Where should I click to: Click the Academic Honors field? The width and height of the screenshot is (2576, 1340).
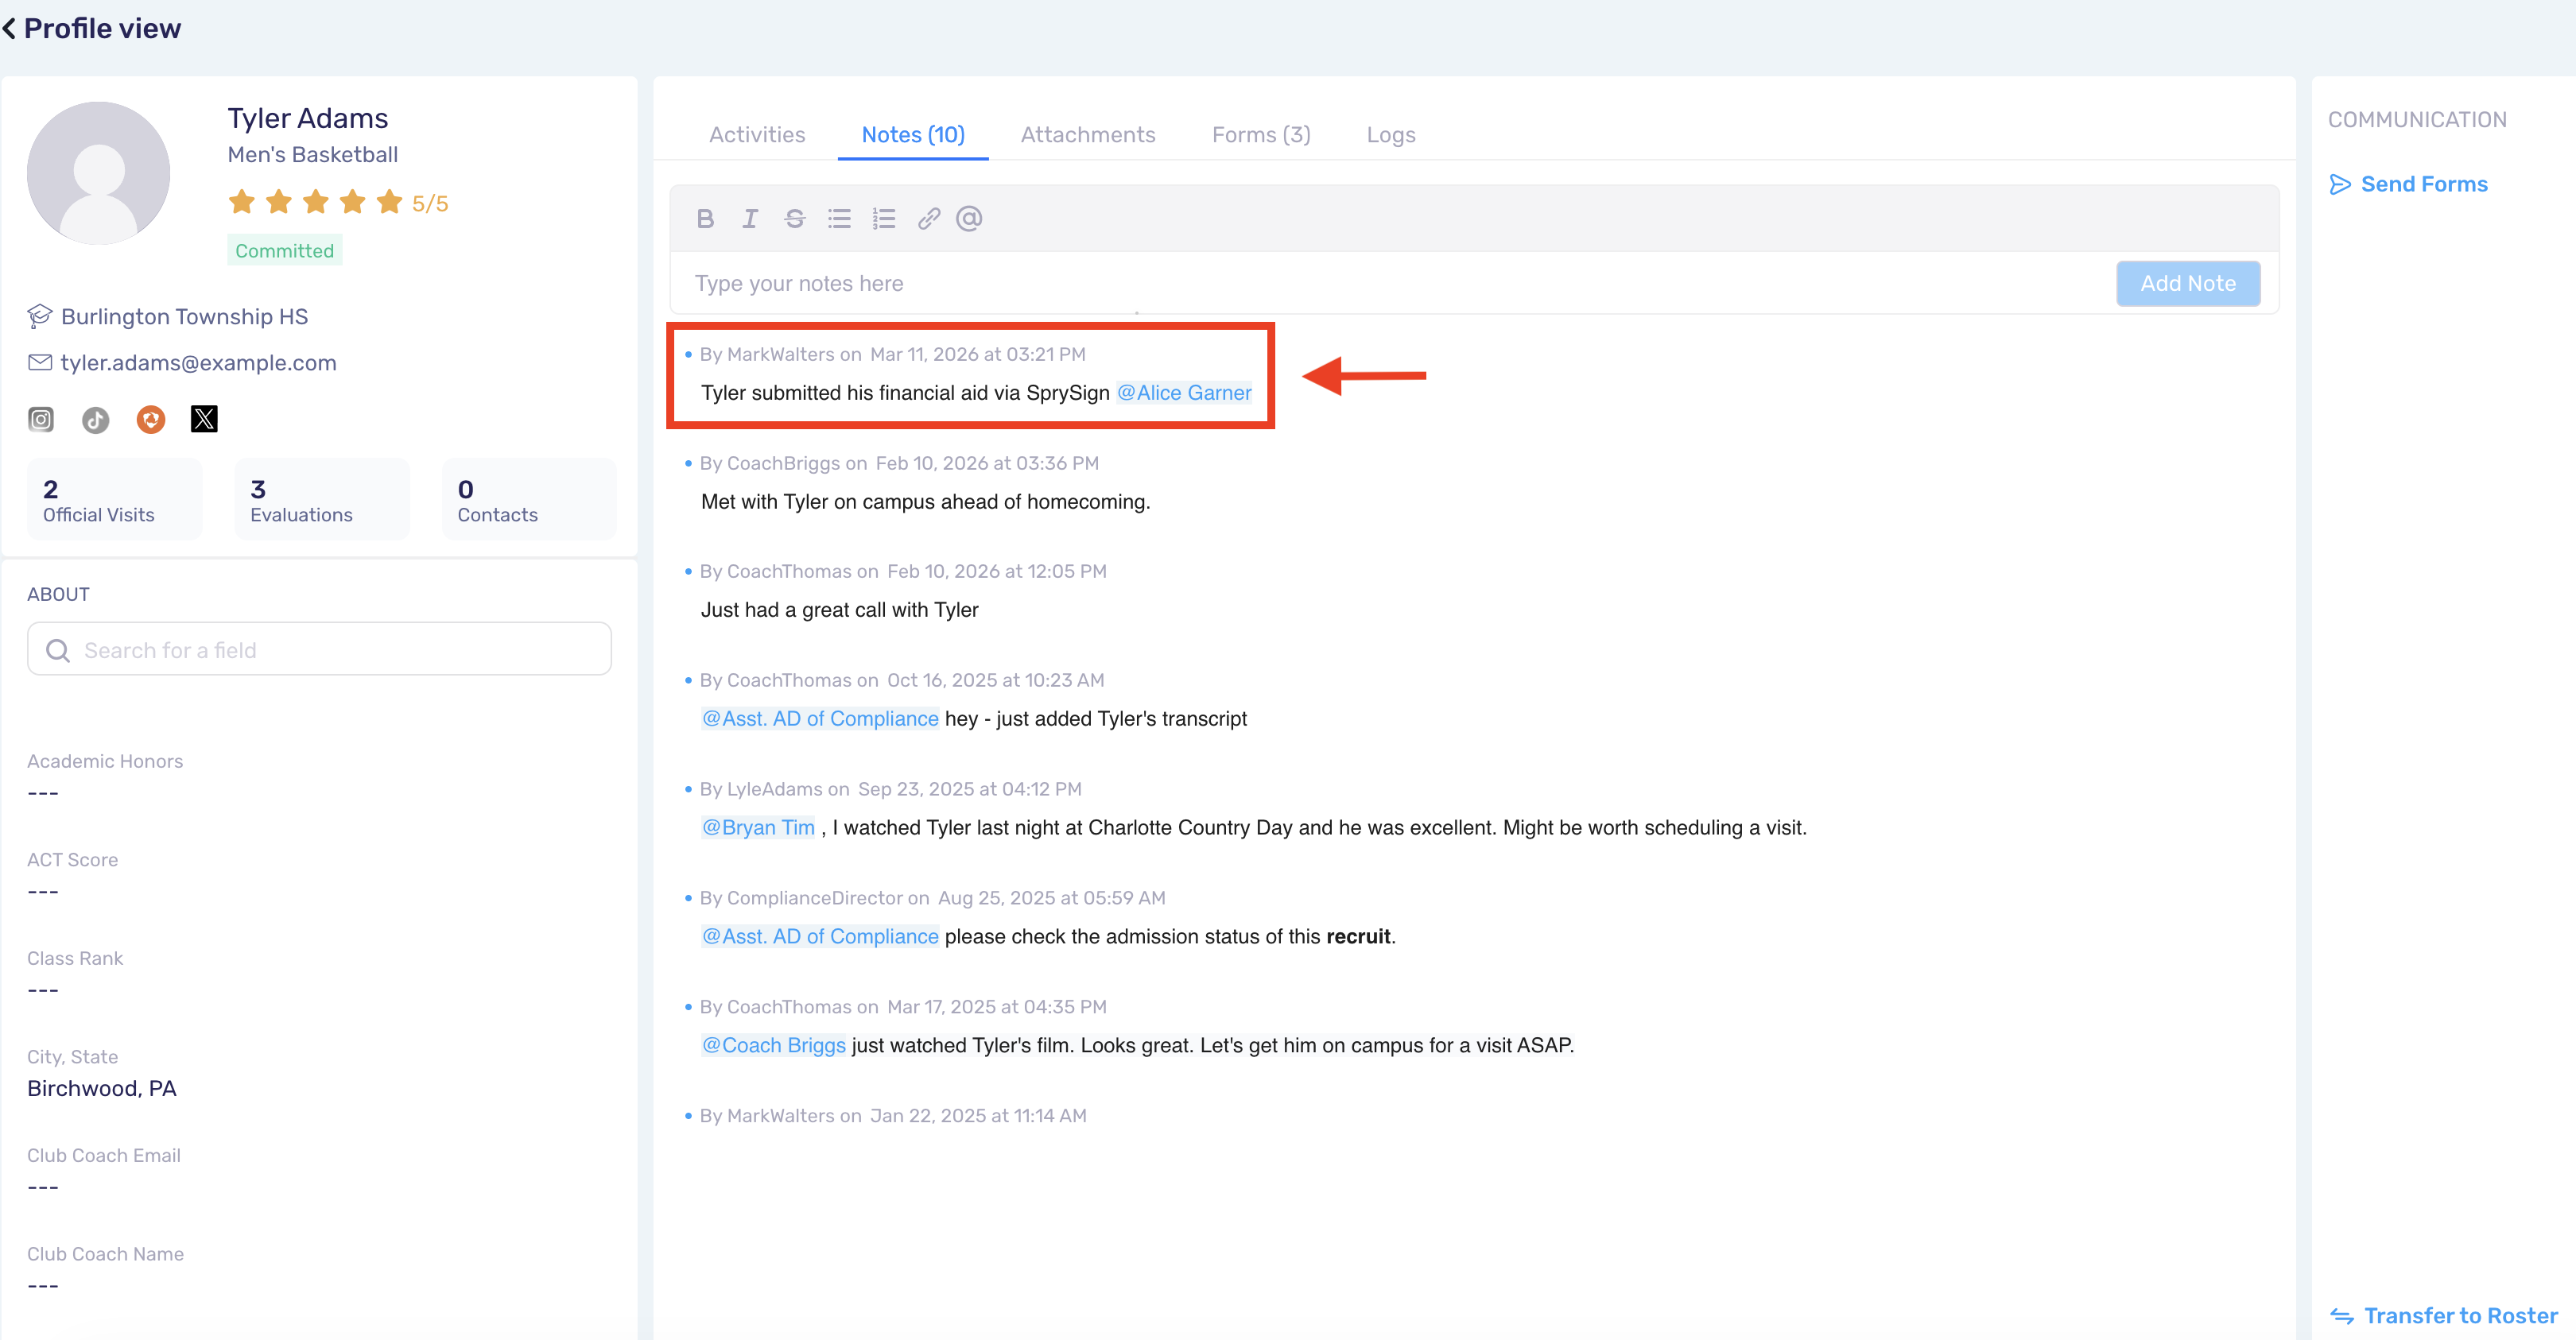click(x=105, y=761)
